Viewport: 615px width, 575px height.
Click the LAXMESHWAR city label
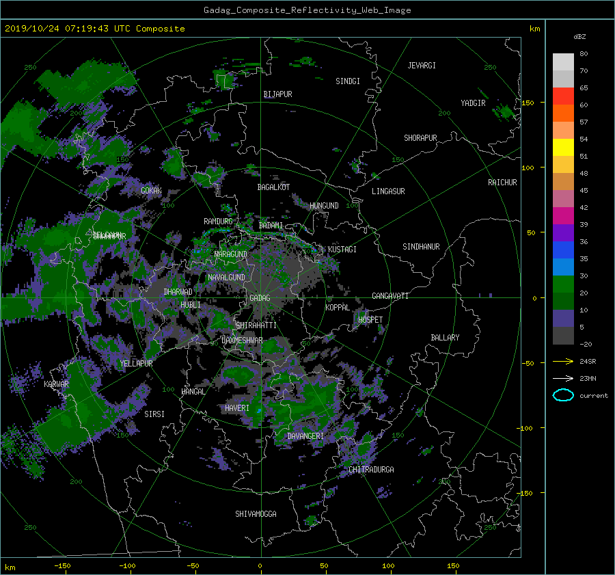242,340
